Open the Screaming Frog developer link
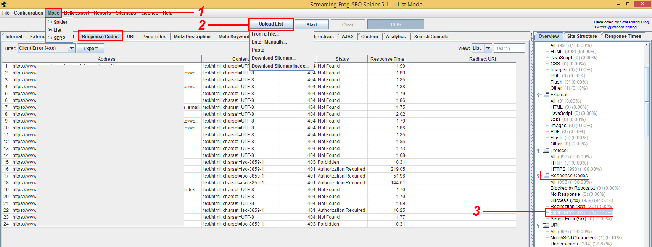Screen dimensions: 652x247 click(x=634, y=22)
